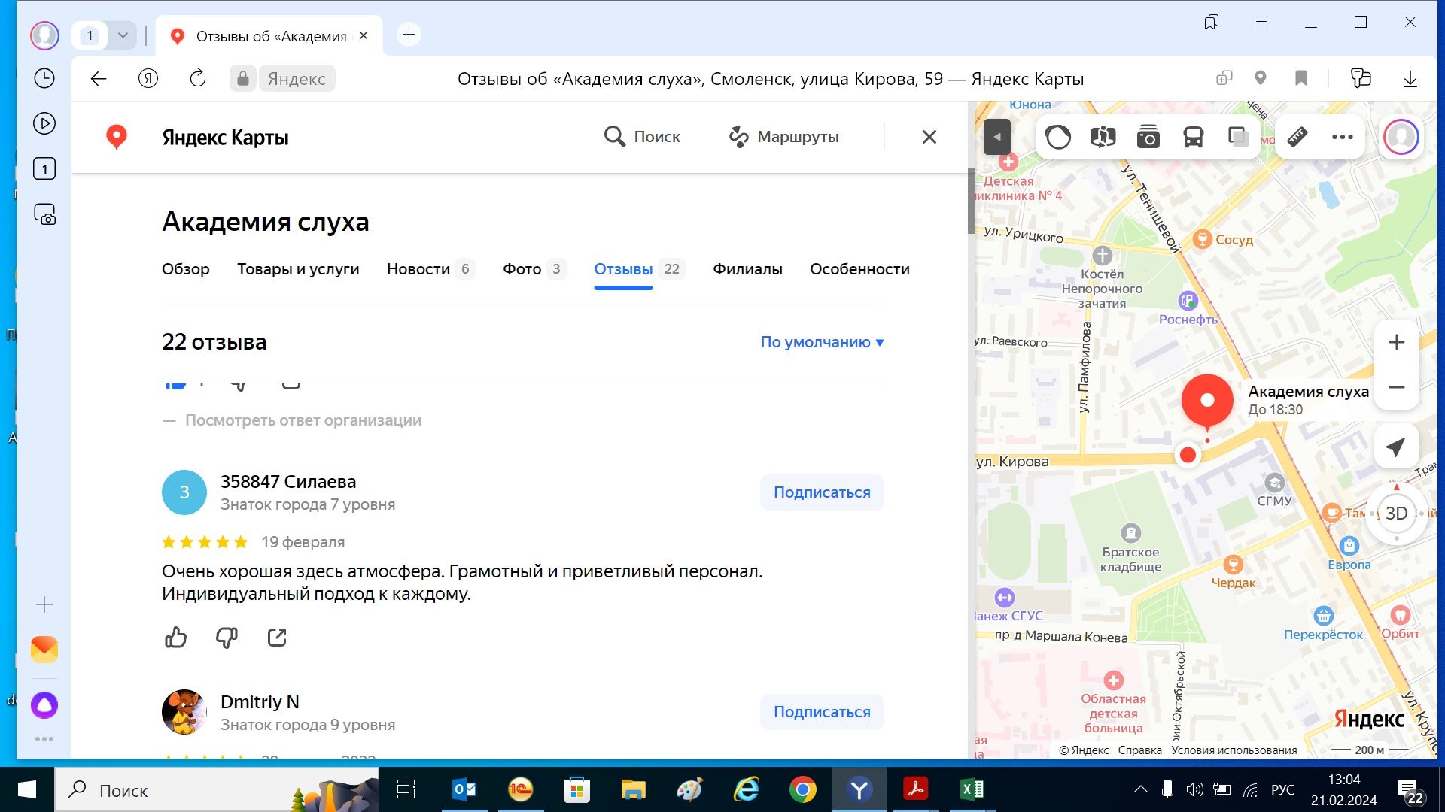1445x812 pixels.
Task: Show public transport layer on map
Action: click(1193, 137)
